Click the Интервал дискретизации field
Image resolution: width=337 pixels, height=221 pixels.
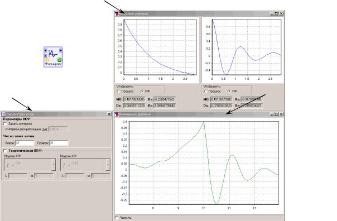[58, 129]
